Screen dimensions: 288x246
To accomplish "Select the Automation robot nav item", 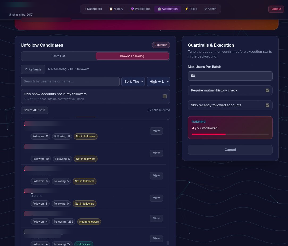I will click(167, 9).
